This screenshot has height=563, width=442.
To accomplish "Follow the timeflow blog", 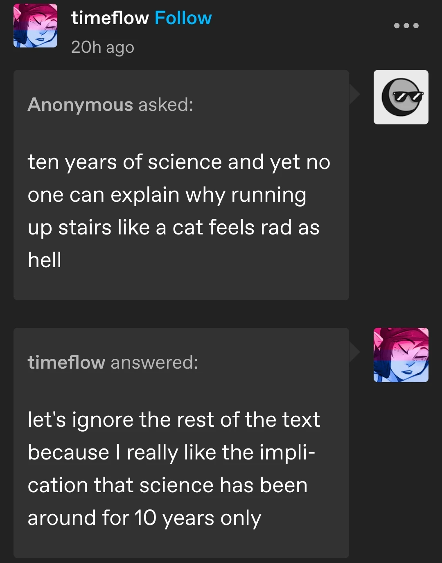I will coord(183,18).
